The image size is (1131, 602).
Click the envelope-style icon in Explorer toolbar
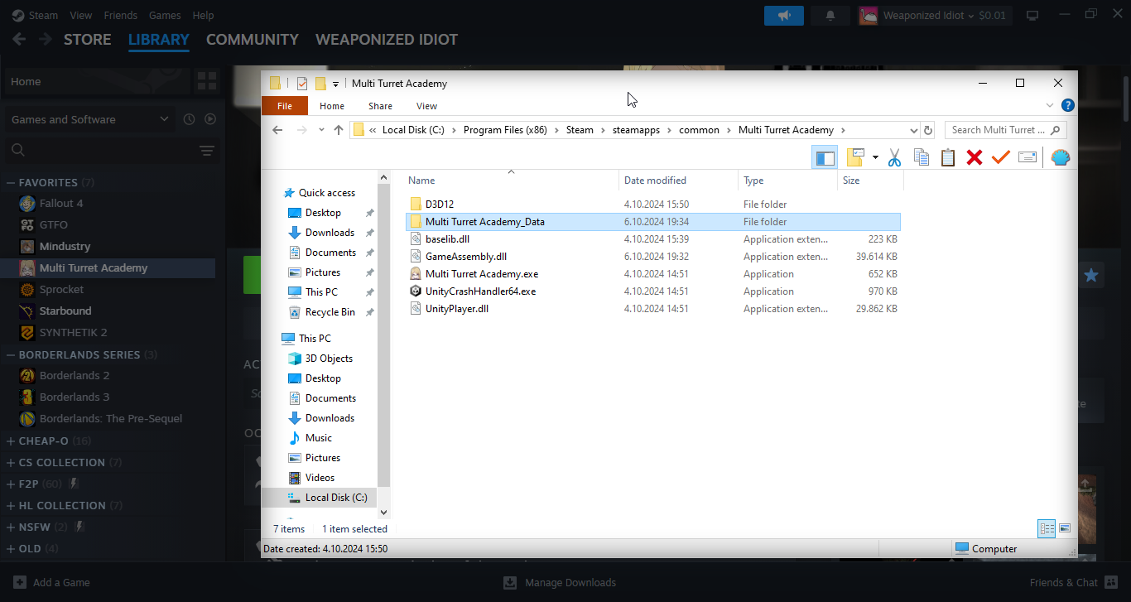point(1028,157)
